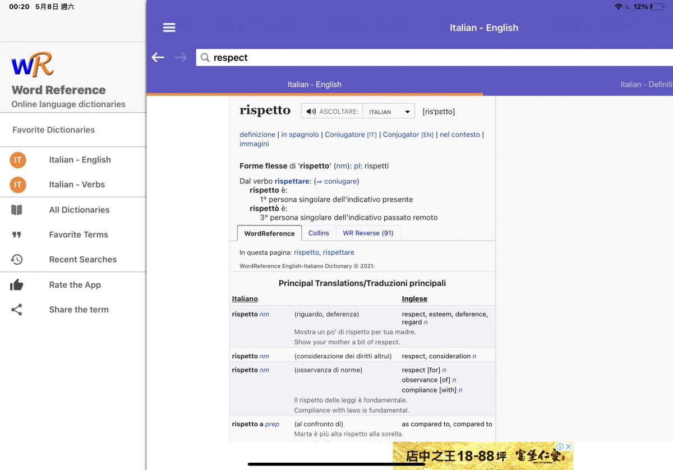Tap the thumbs-up Rate the App icon
This screenshot has height=470, width=673.
click(17, 284)
